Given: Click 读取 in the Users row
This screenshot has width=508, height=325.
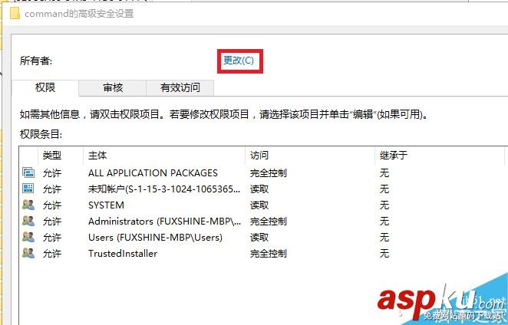Looking at the screenshot, I should (x=259, y=238).
